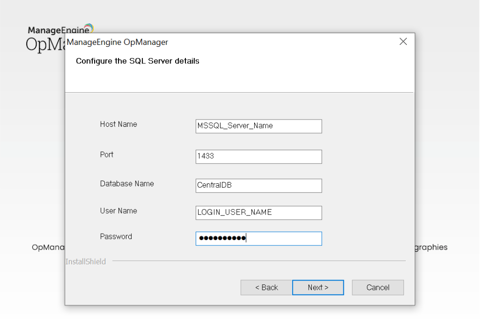The height and width of the screenshot is (319, 482).
Task: Click the Port label text
Action: point(107,155)
